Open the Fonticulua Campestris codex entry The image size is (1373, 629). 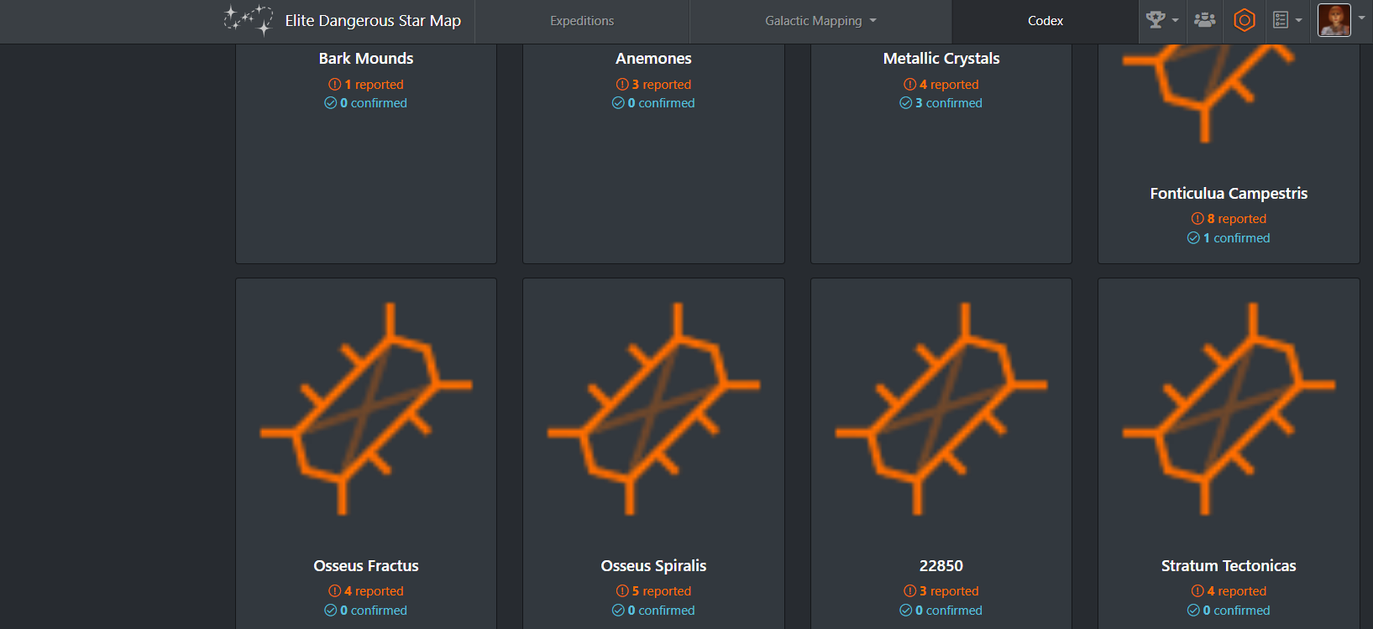[1229, 194]
